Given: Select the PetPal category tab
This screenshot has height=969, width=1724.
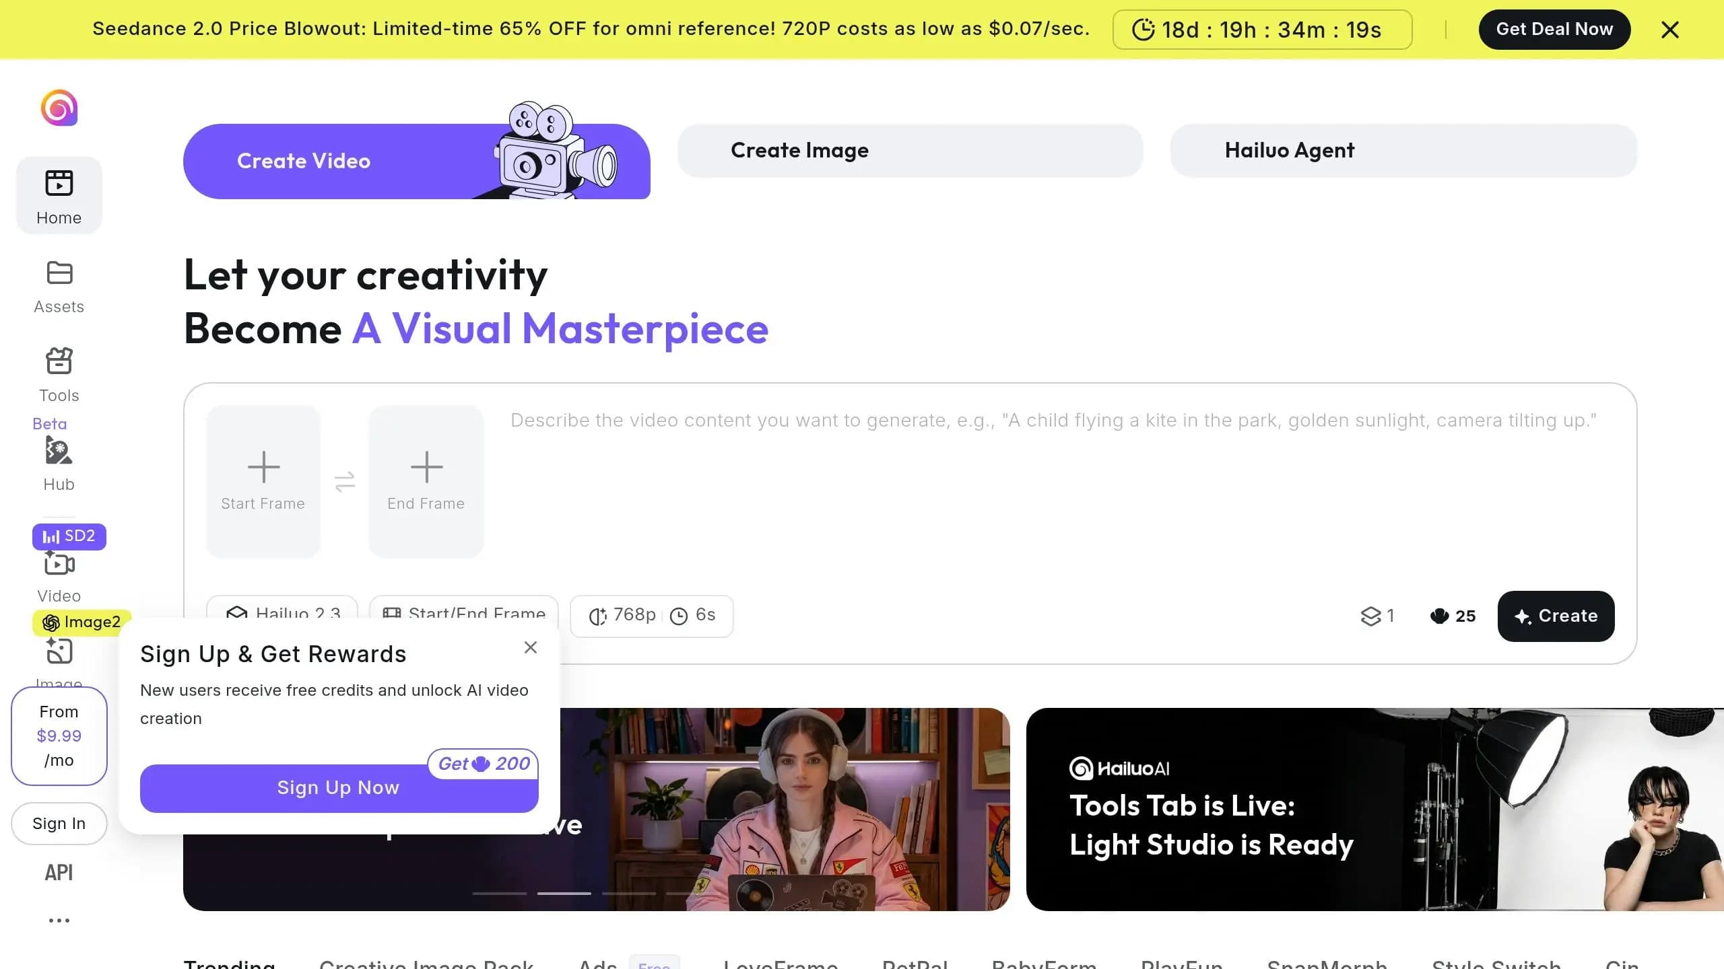Looking at the screenshot, I should pos(915,964).
